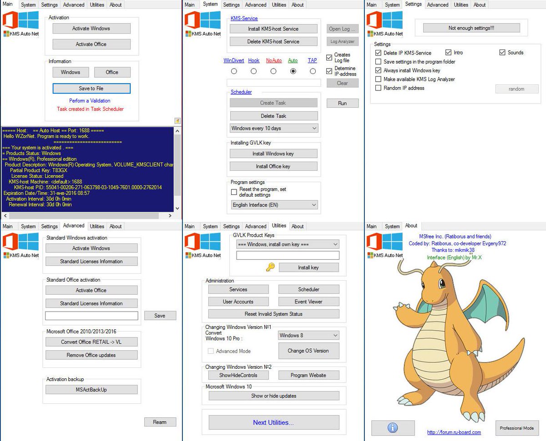Viewport: 546px width, 441px height.
Task: Switch to System tab in the Main panel
Action: (x=28, y=5)
